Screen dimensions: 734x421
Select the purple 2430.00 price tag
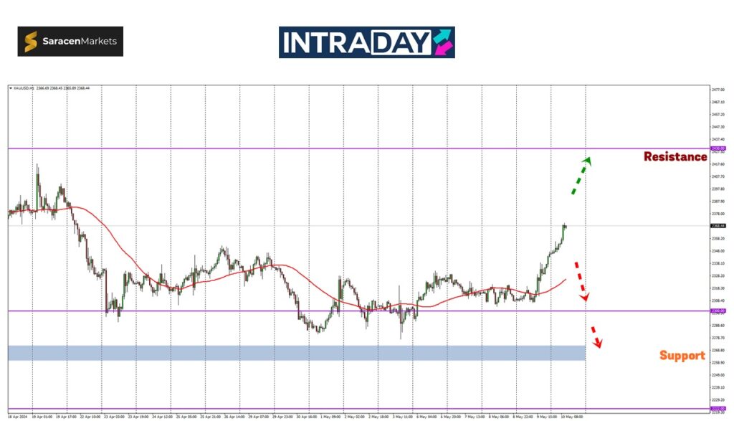tap(718, 148)
